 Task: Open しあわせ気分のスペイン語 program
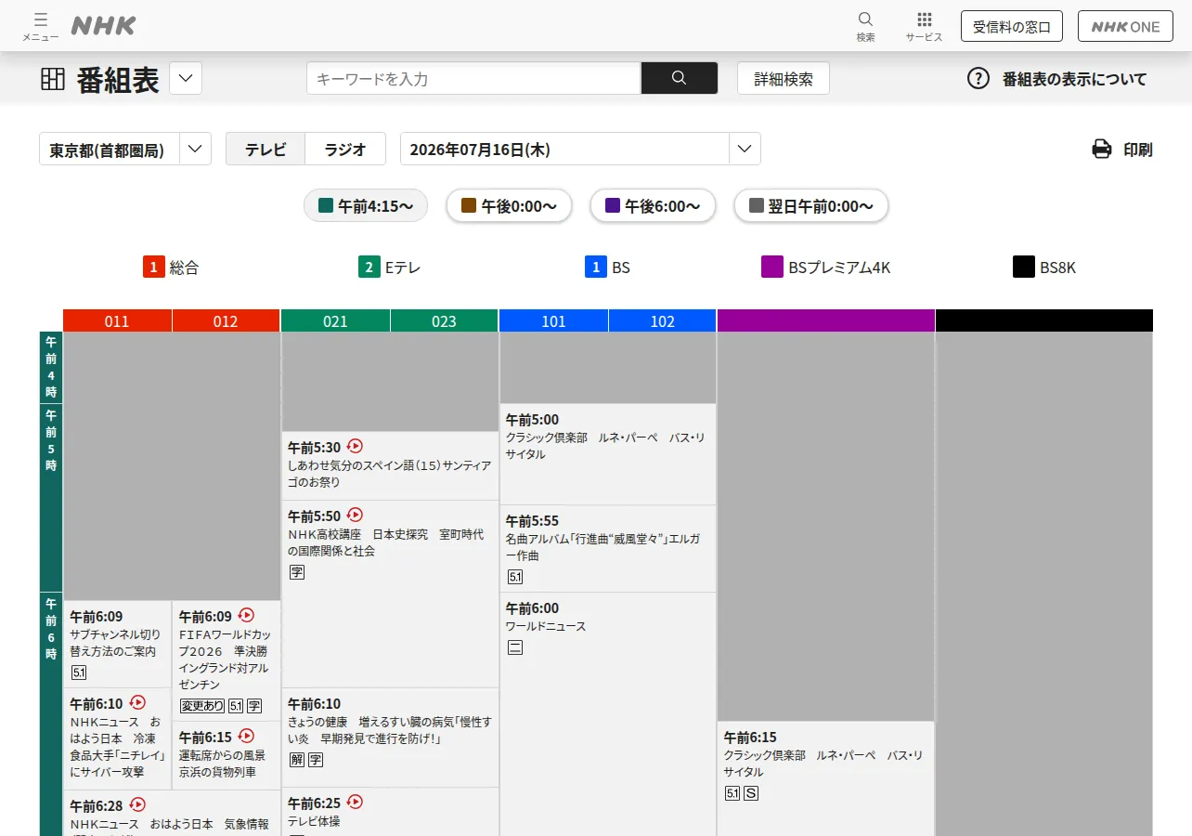tap(390, 465)
